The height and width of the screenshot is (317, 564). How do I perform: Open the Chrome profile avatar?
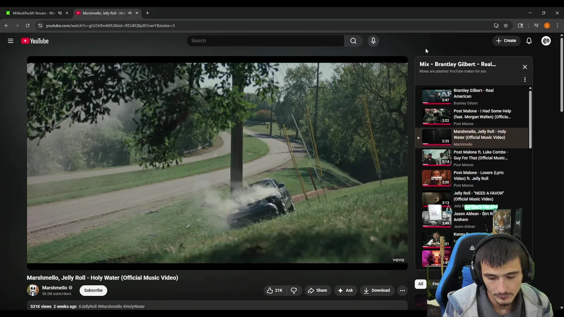(547, 26)
